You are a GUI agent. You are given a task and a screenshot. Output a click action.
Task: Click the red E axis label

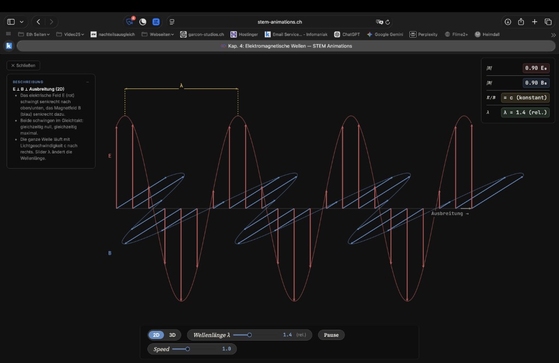point(110,156)
